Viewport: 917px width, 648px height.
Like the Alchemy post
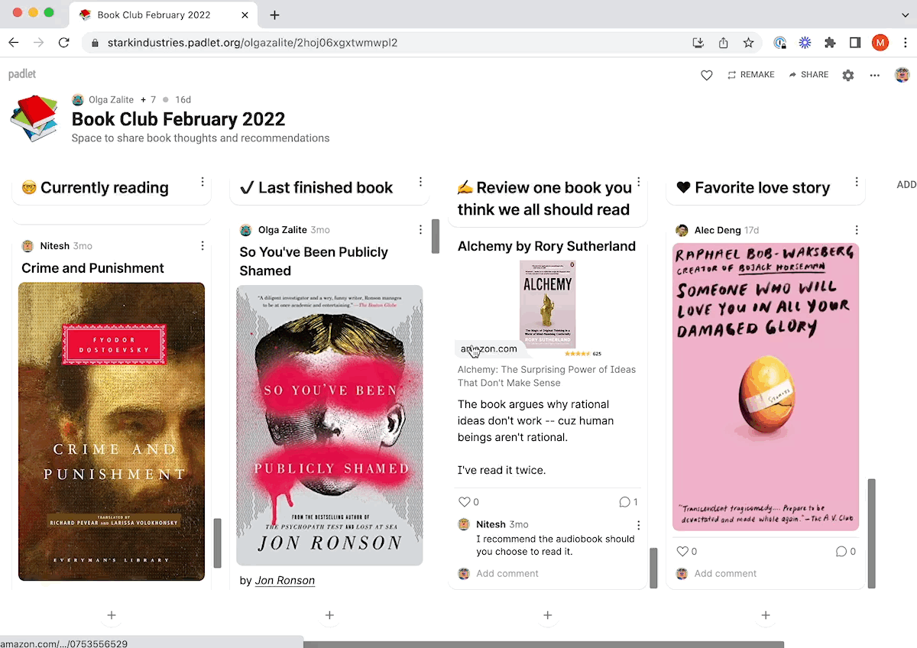pyautogui.click(x=464, y=502)
